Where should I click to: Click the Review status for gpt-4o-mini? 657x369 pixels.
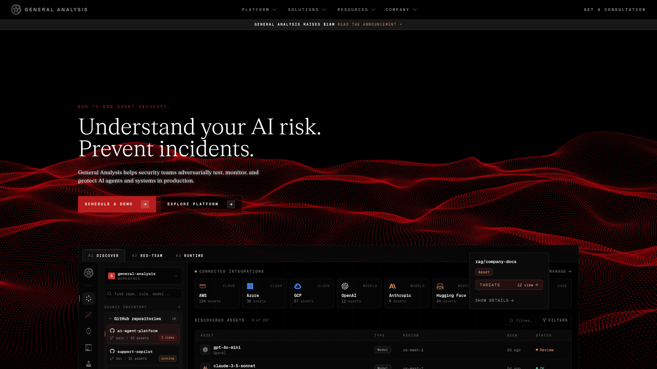tap(545, 350)
